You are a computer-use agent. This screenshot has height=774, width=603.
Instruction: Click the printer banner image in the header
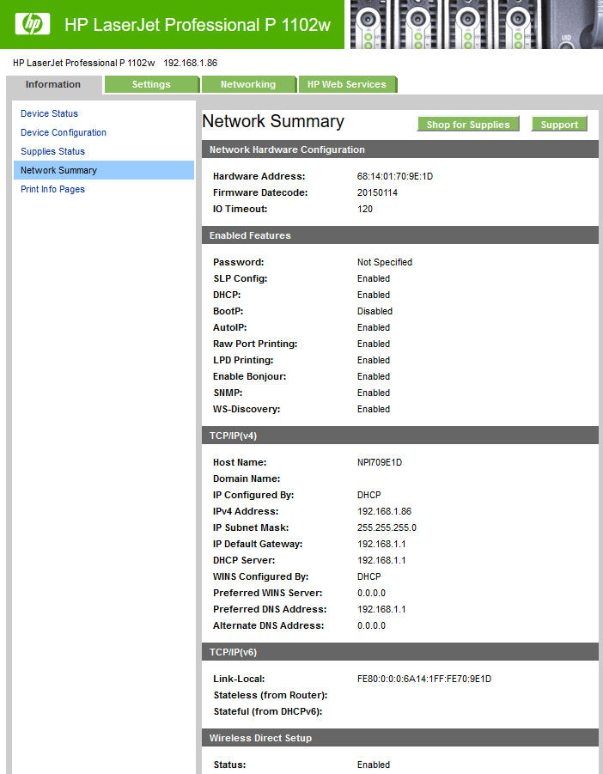475,24
